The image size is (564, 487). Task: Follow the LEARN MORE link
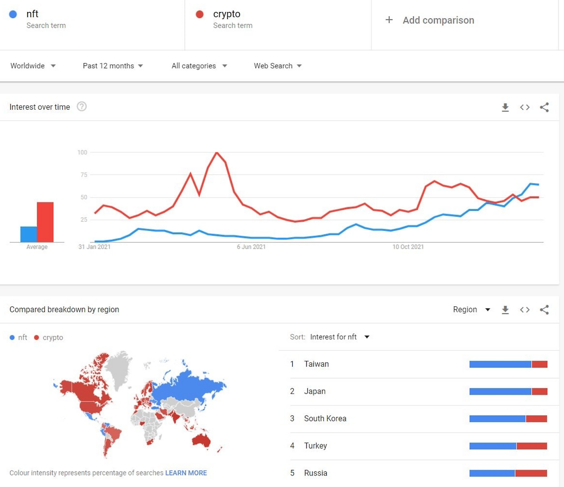186,473
